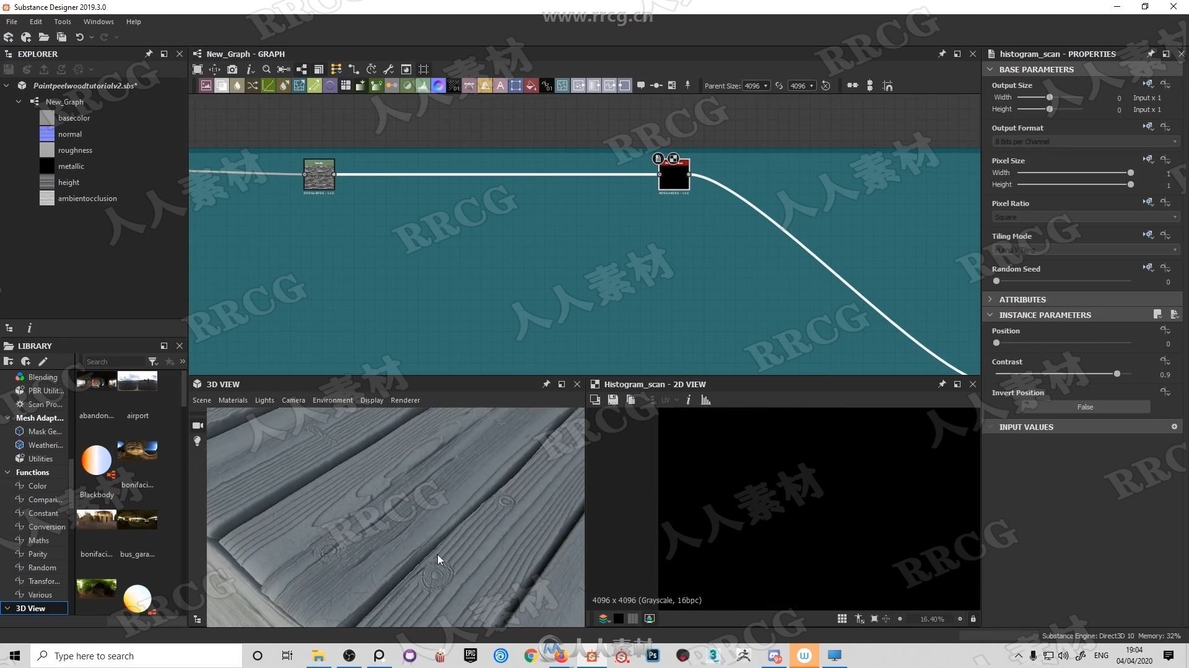The image size is (1189, 668).
Task: Collapse the Instance Parameters section
Action: tap(990, 315)
